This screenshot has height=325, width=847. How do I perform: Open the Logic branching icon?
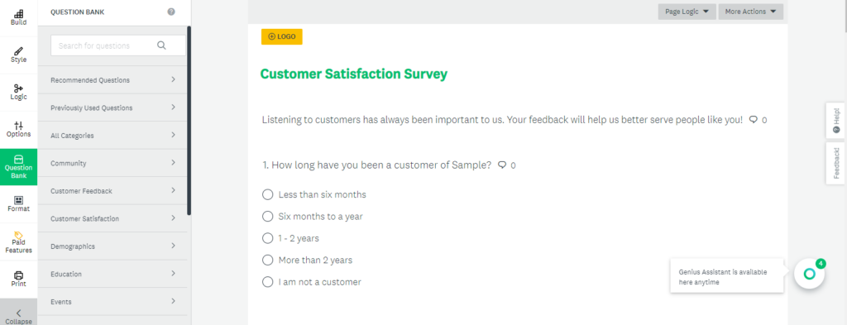point(18,88)
